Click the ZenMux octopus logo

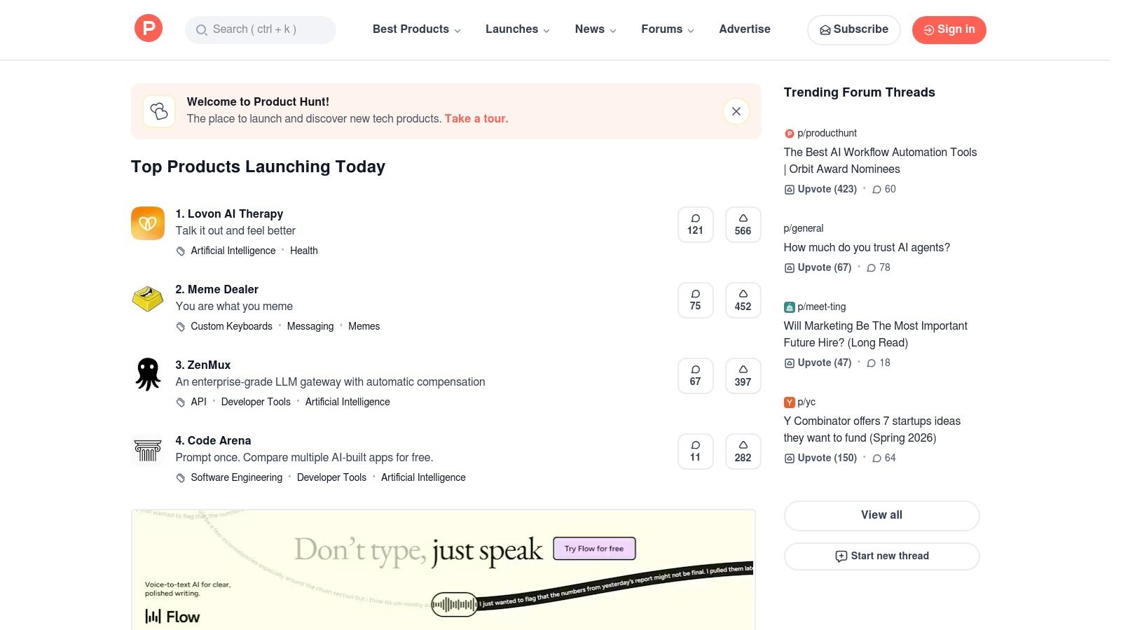click(x=147, y=374)
